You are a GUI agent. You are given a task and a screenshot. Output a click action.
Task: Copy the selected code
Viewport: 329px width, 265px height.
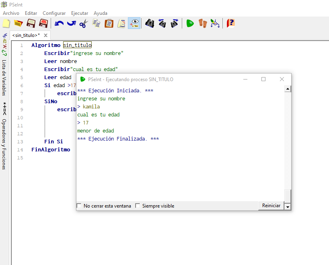click(96, 23)
